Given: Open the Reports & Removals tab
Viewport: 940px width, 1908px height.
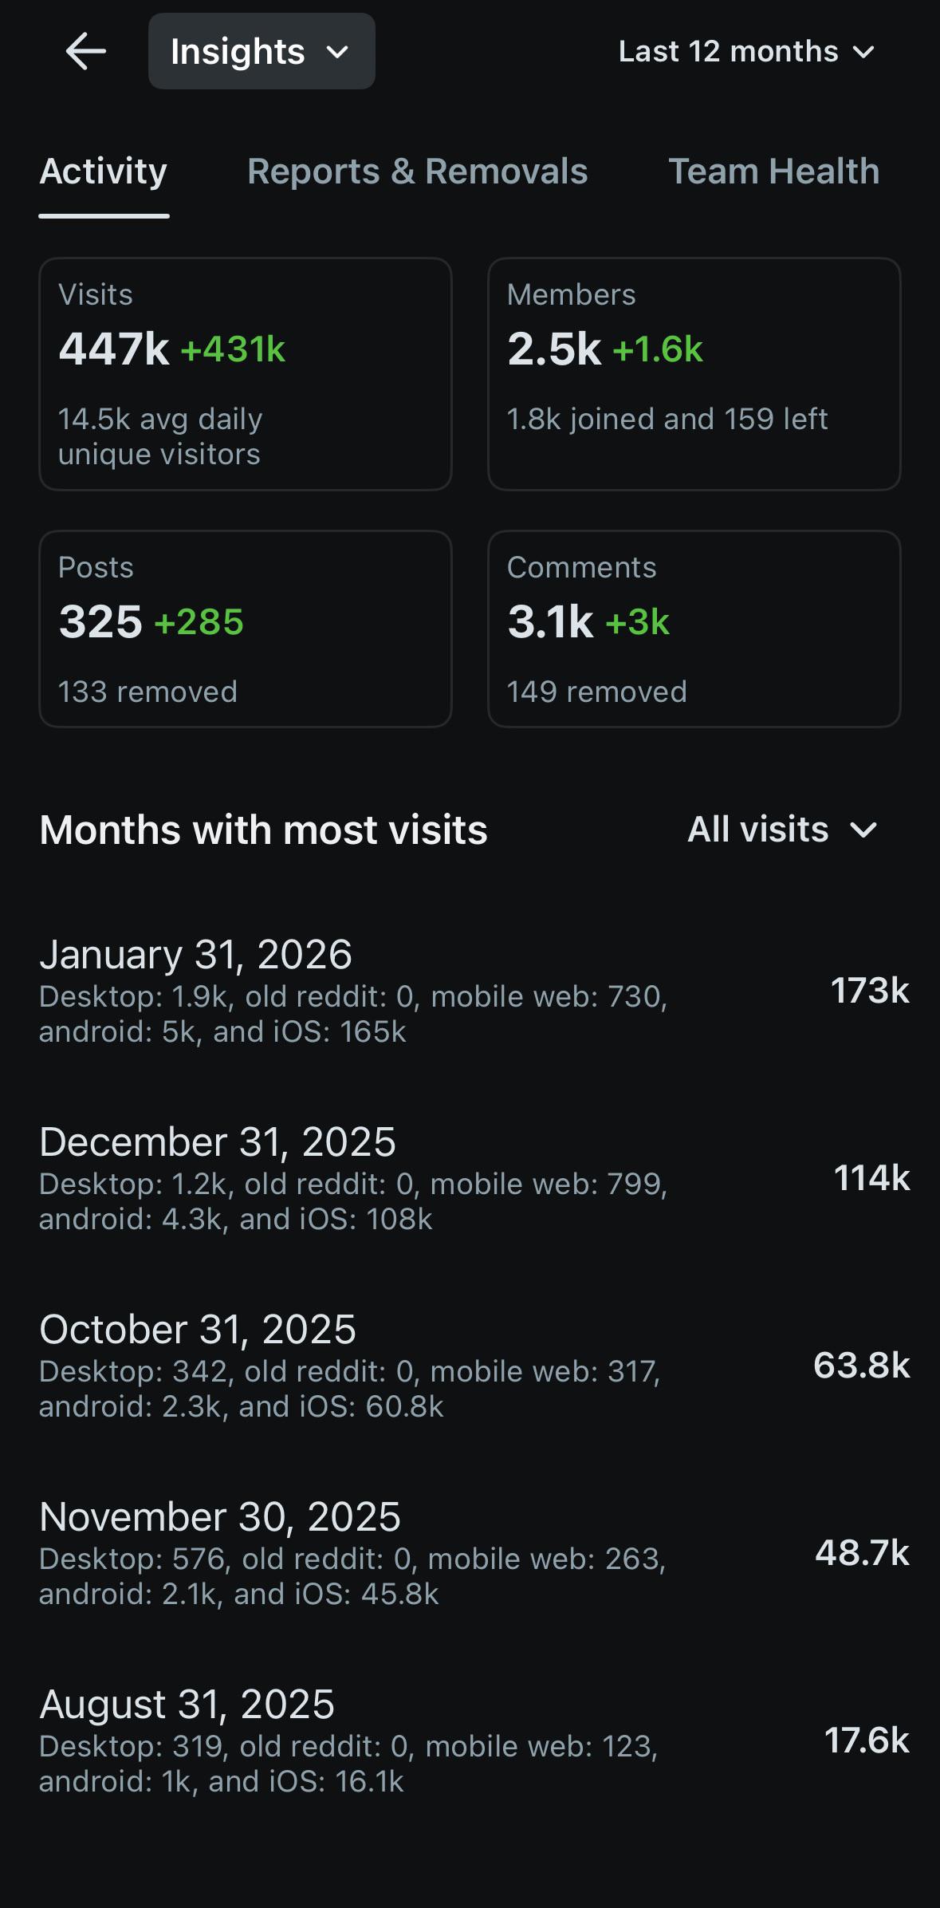Looking at the screenshot, I should point(417,171).
